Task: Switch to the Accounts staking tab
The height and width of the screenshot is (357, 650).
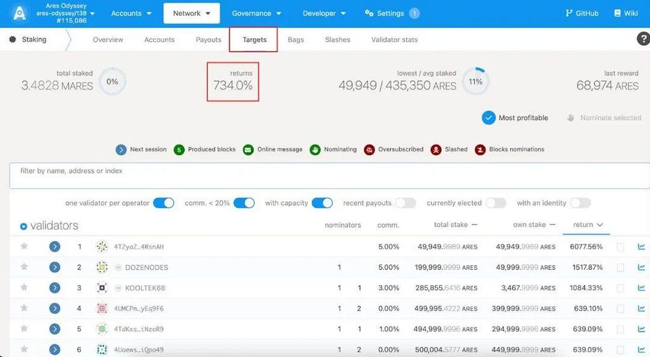Action: coord(159,40)
